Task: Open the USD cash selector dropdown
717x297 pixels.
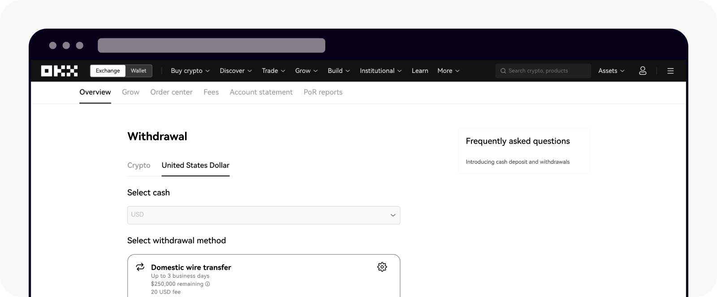Action: 263,215
